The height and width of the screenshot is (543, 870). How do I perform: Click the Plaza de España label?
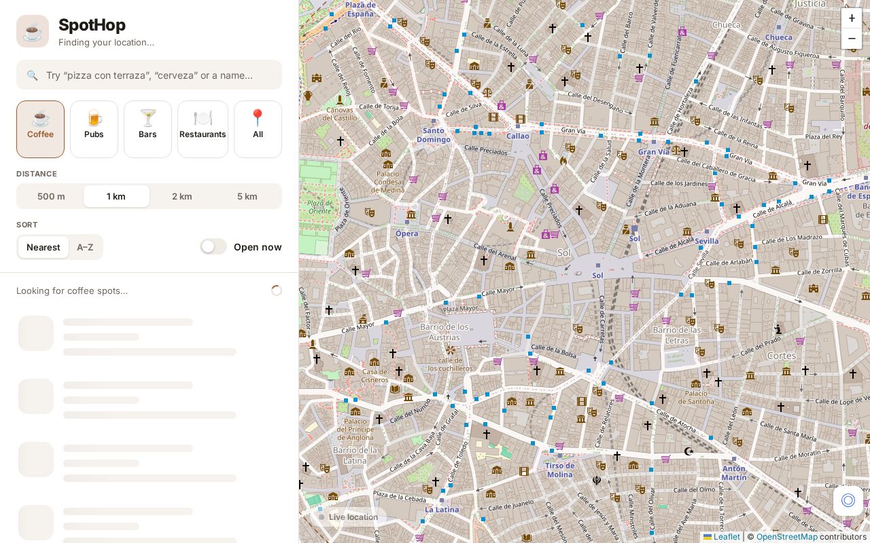[x=360, y=10]
